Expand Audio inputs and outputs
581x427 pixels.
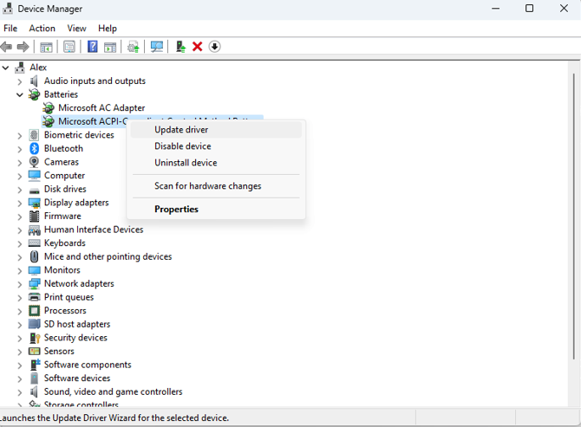(x=20, y=81)
